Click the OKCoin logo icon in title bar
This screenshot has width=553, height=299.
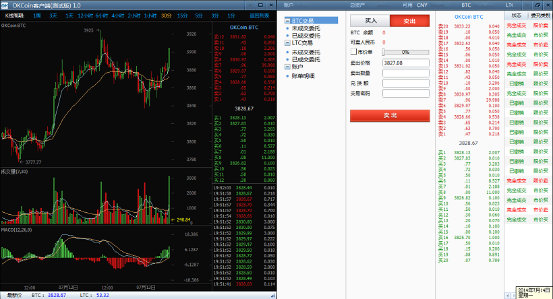point(5,5)
